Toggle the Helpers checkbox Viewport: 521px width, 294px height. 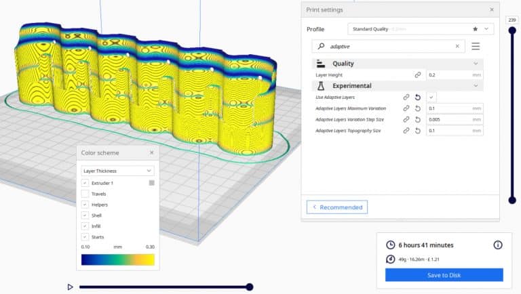(85, 205)
